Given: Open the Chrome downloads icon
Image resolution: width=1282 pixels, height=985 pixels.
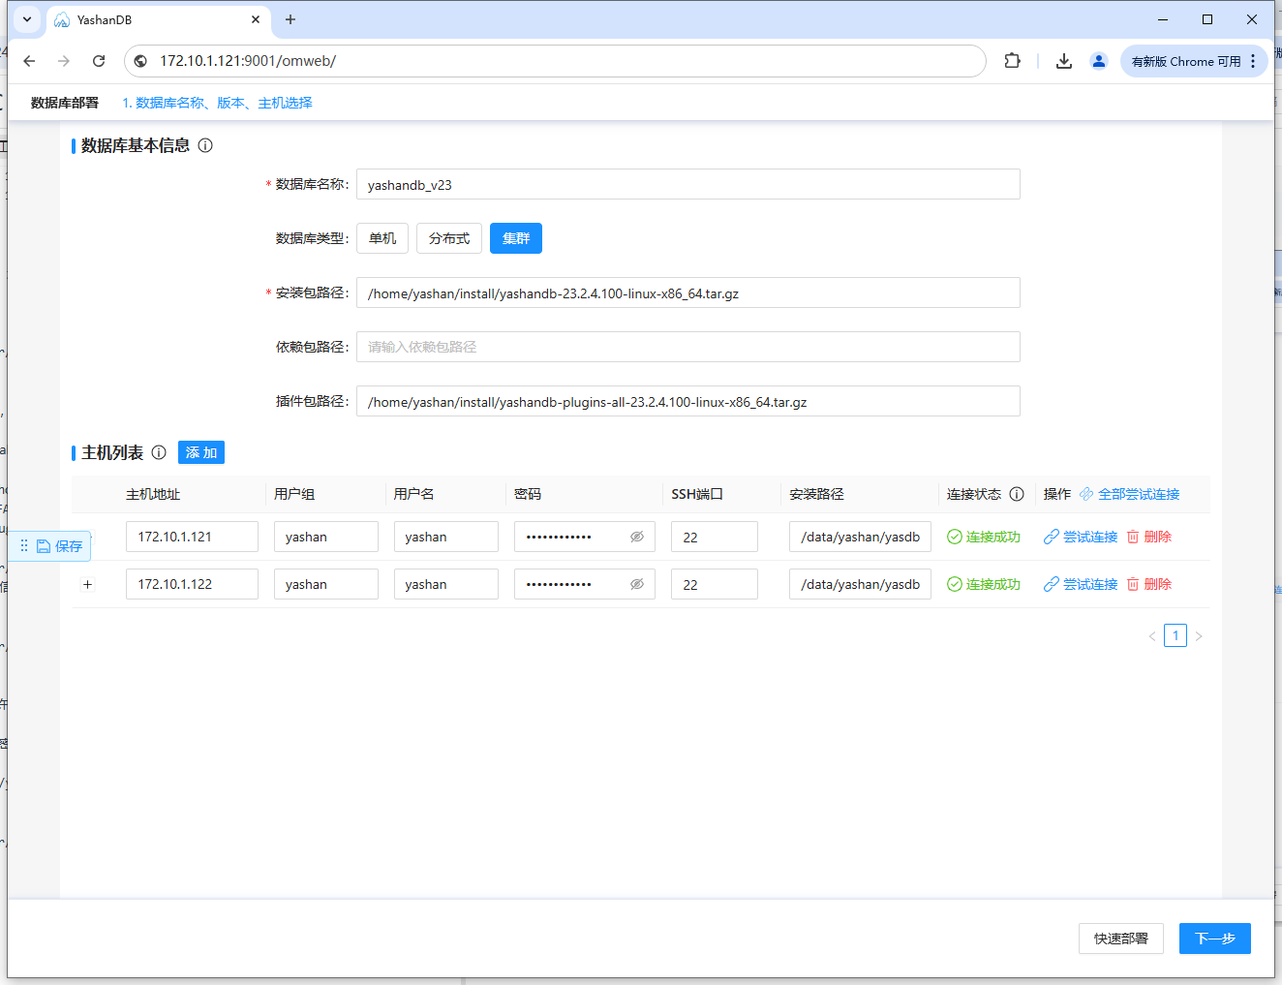Looking at the screenshot, I should pyautogui.click(x=1064, y=61).
